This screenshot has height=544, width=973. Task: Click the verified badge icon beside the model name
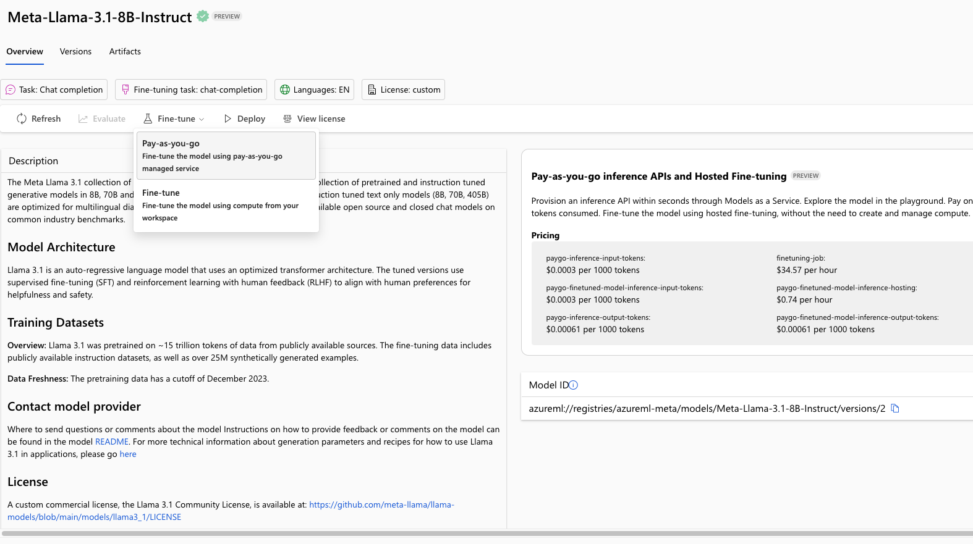(203, 17)
